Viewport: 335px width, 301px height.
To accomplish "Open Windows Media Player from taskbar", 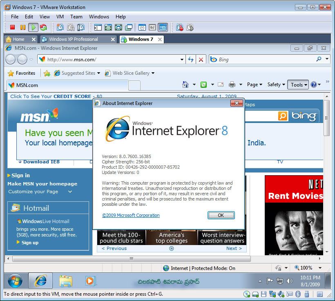I will click(90, 281).
